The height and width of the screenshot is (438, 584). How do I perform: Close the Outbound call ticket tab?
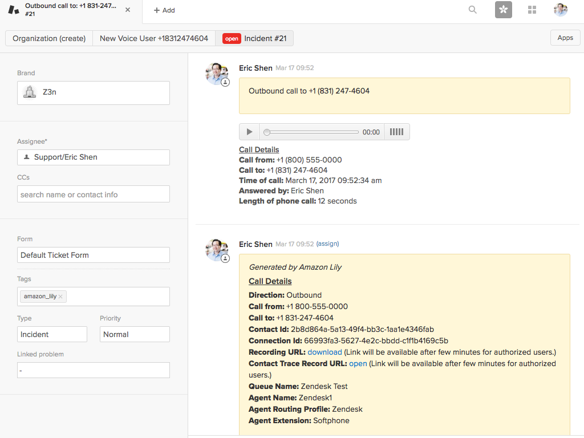127,10
